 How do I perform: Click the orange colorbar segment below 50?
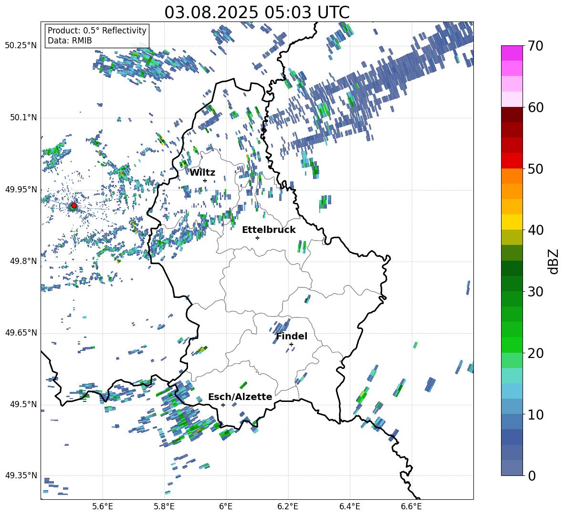click(x=512, y=176)
